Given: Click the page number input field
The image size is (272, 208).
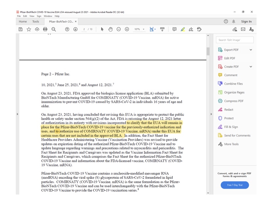Looking at the screenshot, I should pos(84,30).
